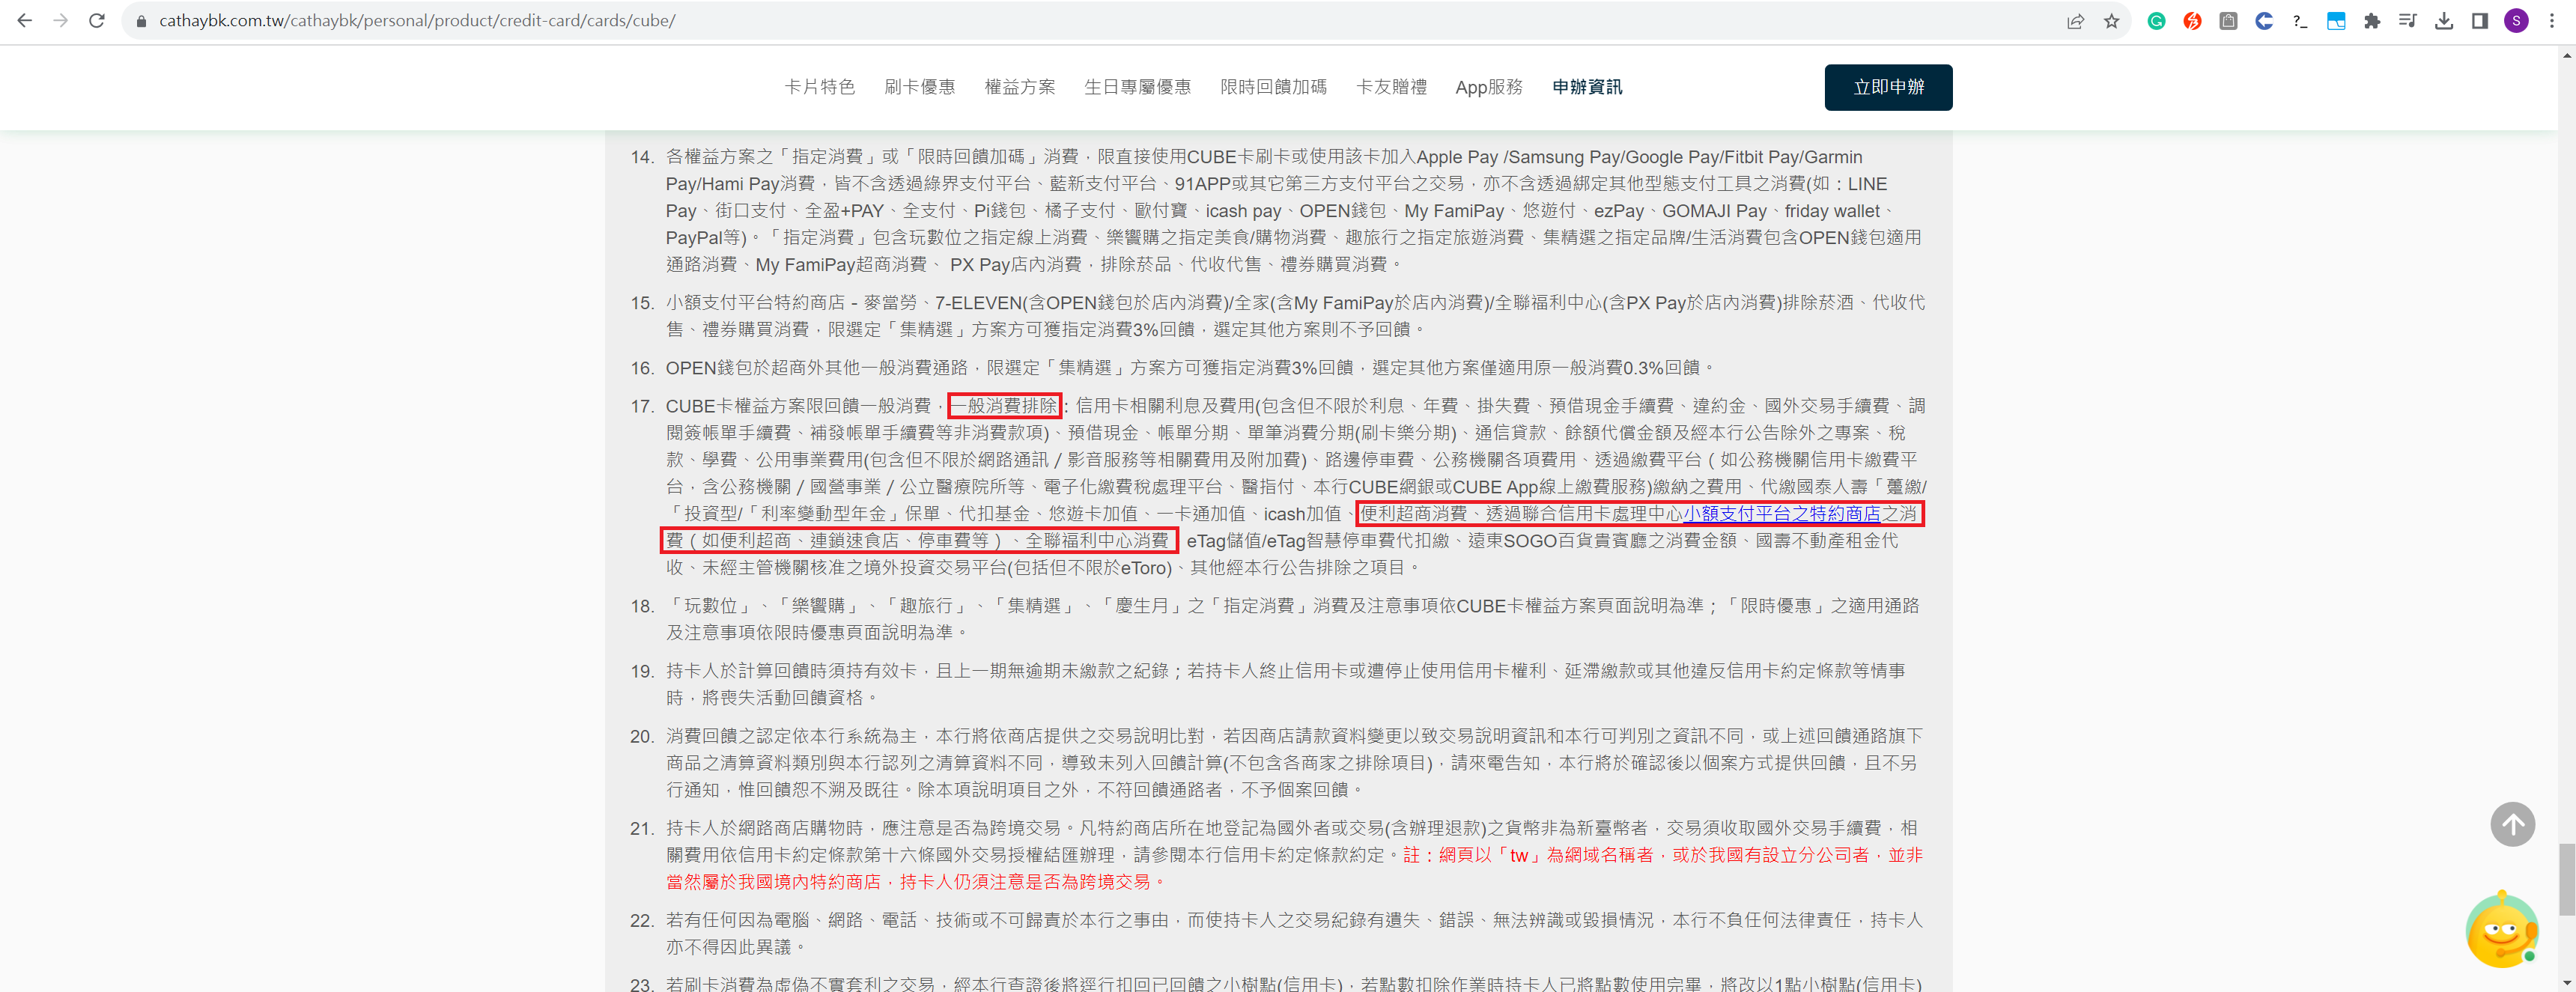Jump to 生日專屬優惠 section

[x=1137, y=87]
